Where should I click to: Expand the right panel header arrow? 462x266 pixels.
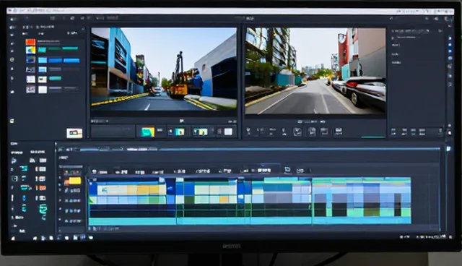[x=440, y=30]
